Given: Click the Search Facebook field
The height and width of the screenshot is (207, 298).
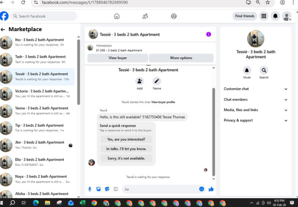Looking at the screenshot, I should pos(44,16).
